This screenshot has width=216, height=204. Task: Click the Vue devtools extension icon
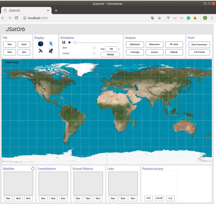168,18
